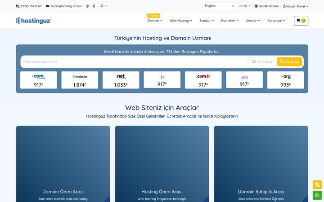Viewport: 324px width, 202px height.
Task: Open the shopping cart button
Action: point(301,21)
